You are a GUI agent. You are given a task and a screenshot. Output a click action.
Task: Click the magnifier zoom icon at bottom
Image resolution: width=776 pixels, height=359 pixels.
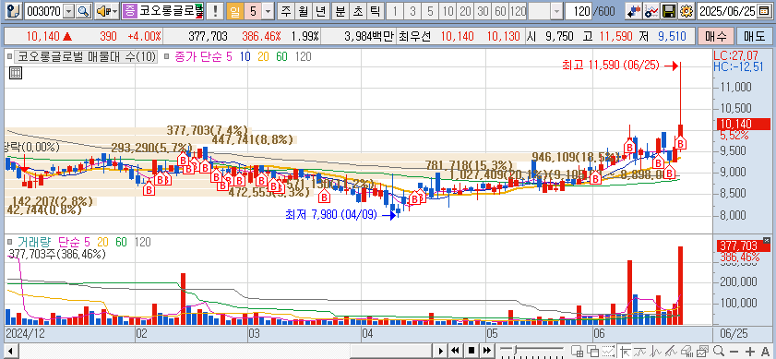pyautogui.click(x=719, y=351)
